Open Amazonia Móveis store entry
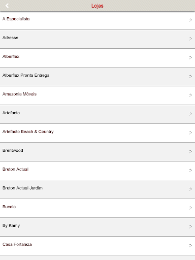This screenshot has height=260, width=195. click(x=97, y=95)
